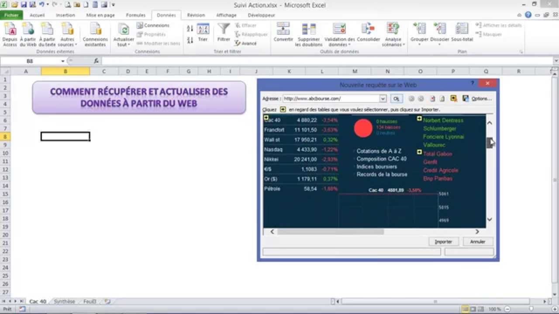Click the Annuler button

(478, 242)
